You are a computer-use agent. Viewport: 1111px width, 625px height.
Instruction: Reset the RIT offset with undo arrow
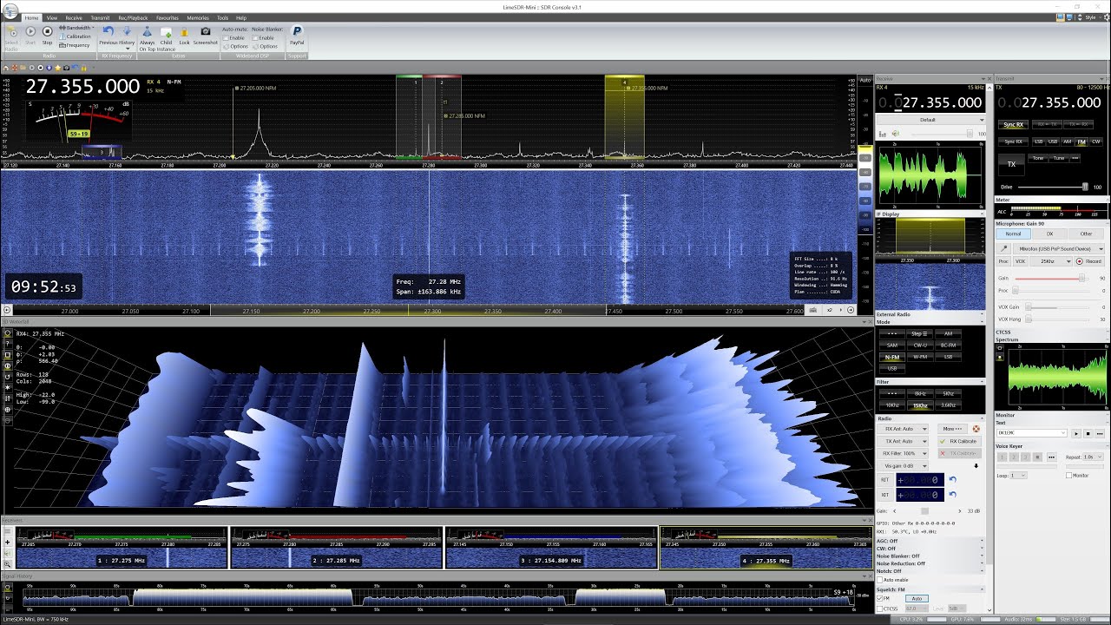click(x=952, y=479)
